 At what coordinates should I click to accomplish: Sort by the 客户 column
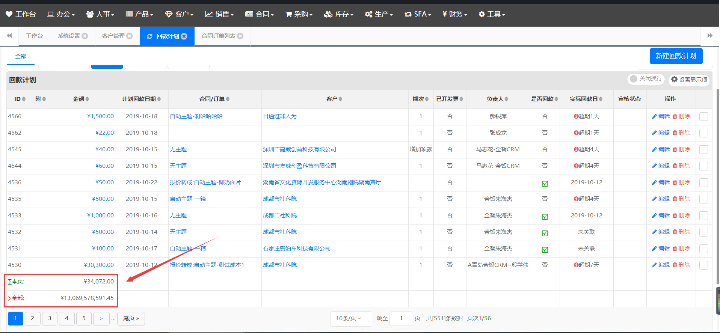tap(334, 99)
